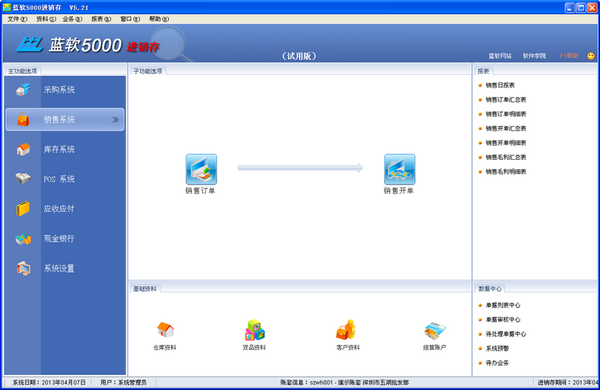Click the 账套信息 szwh001 status entry
The width and height of the screenshot is (600, 390).
pos(344,382)
